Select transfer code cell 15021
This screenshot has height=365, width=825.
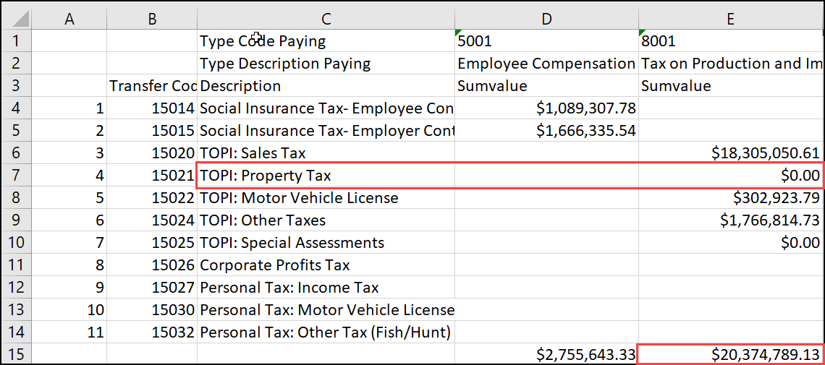point(152,176)
